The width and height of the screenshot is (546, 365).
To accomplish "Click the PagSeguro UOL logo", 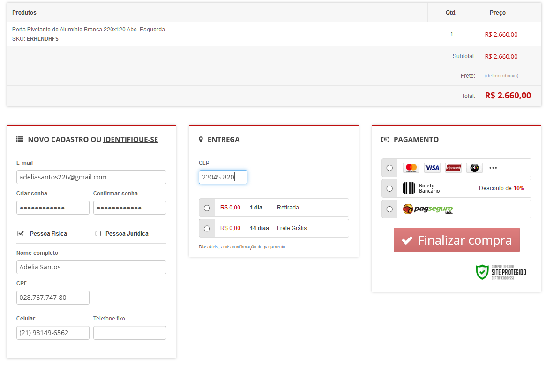I will pos(427,209).
